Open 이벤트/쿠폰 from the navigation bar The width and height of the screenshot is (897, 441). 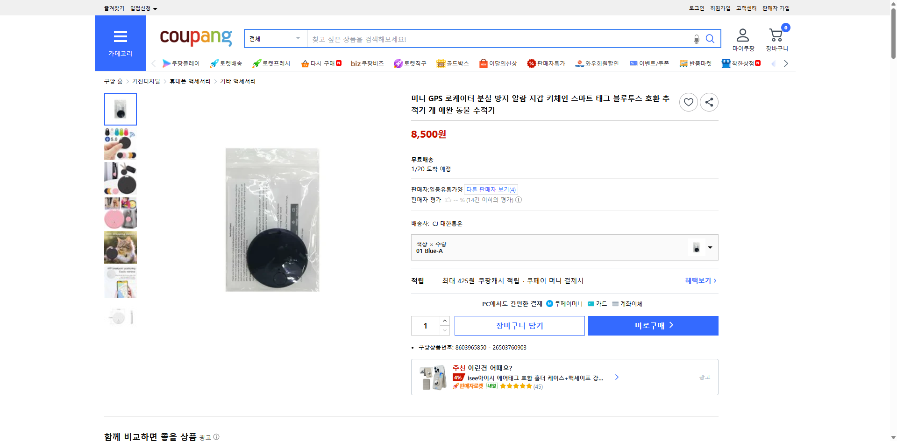(649, 63)
